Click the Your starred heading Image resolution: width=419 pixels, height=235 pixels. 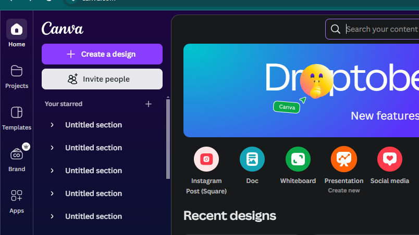64,104
